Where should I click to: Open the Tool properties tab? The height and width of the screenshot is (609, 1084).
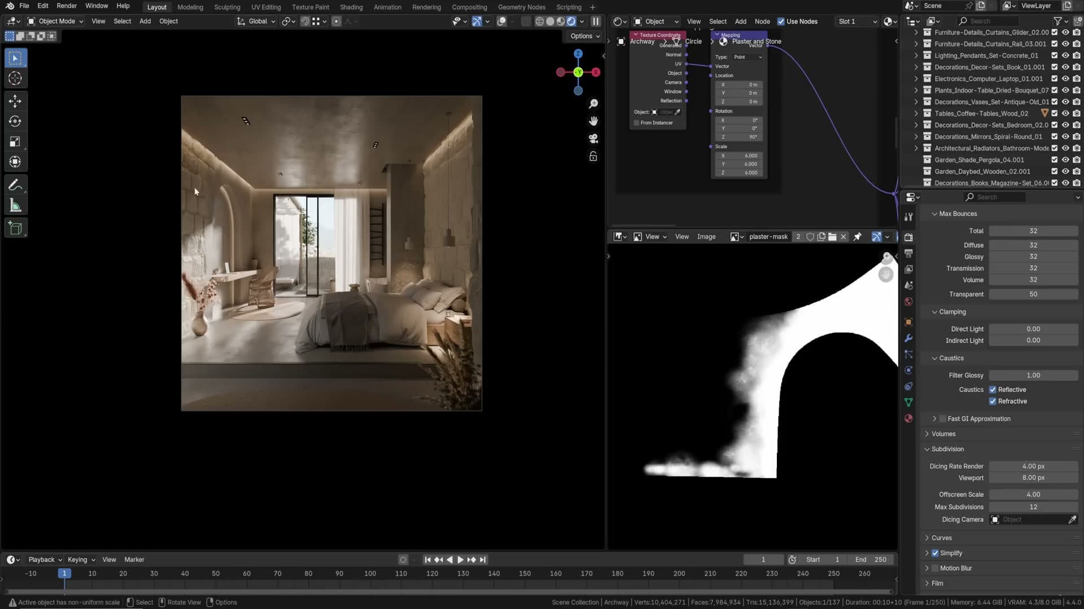click(x=908, y=217)
